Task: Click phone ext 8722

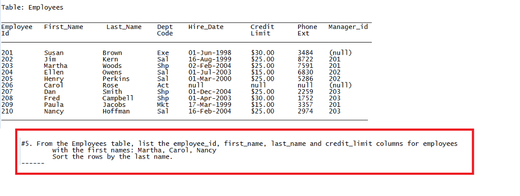Action: click(x=305, y=59)
